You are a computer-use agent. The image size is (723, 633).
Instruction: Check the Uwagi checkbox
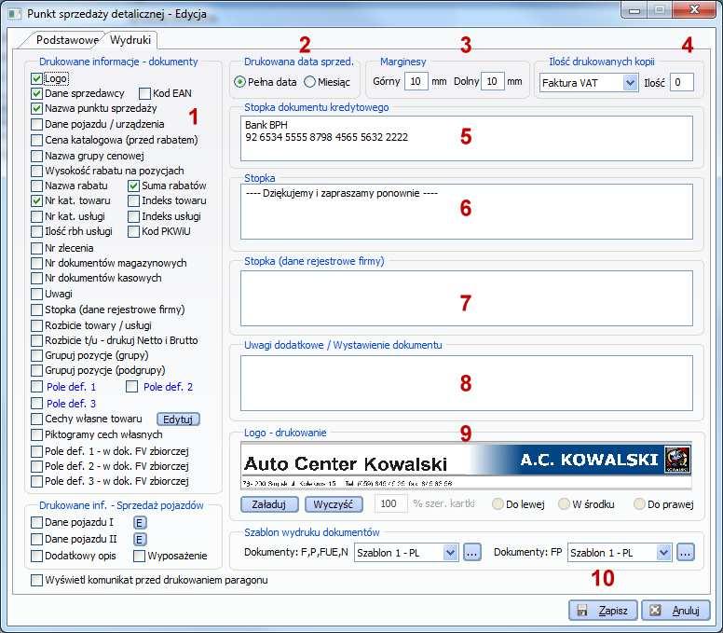click(37, 294)
